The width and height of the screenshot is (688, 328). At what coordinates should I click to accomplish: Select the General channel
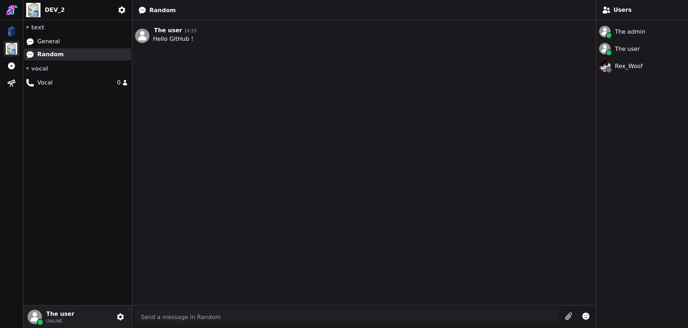(x=49, y=41)
